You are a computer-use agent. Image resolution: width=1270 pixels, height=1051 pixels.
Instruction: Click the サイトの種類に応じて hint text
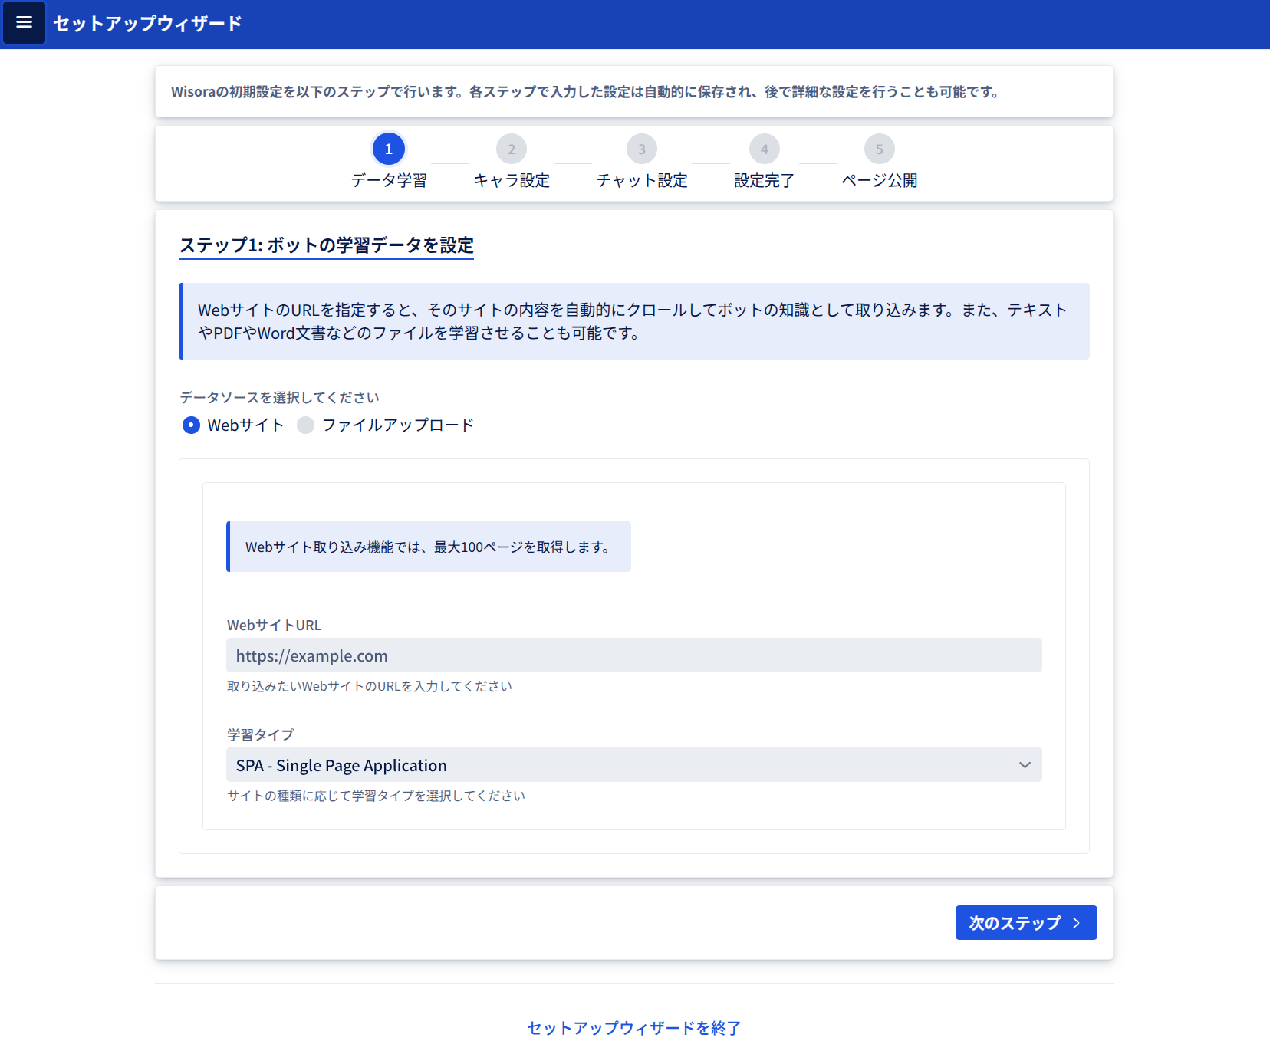pyautogui.click(x=377, y=796)
